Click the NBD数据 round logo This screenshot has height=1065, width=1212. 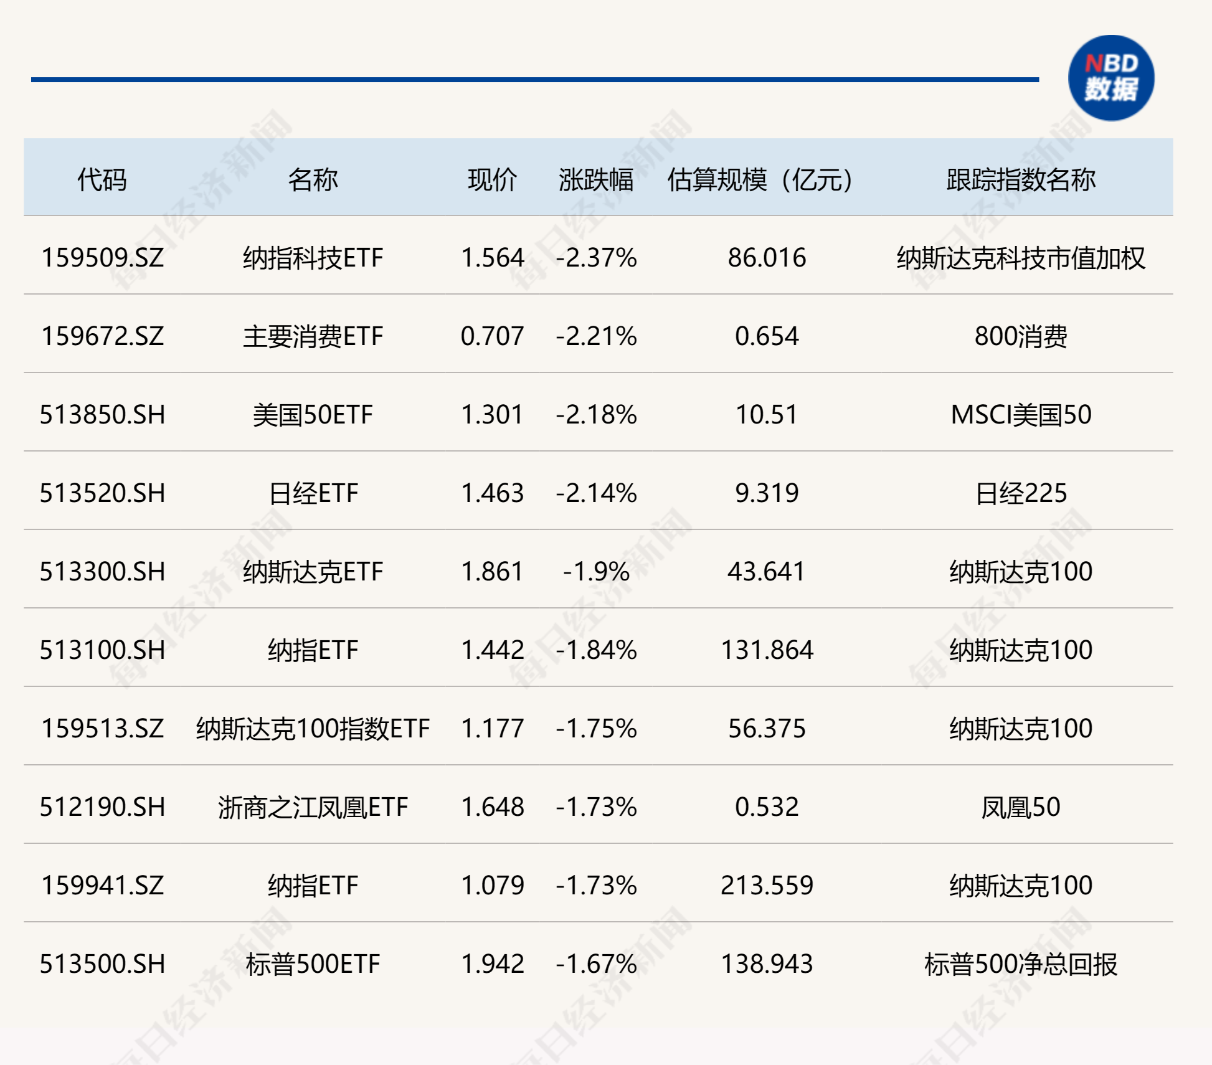(1110, 78)
